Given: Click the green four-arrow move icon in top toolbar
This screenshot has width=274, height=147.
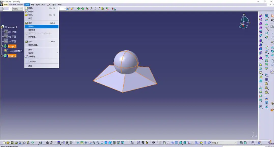Looking at the screenshot, I should click(79, 9).
